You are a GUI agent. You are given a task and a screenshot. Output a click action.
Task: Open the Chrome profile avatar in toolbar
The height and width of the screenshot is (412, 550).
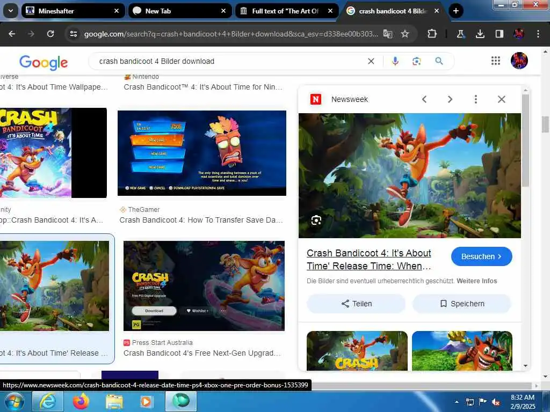click(518, 34)
